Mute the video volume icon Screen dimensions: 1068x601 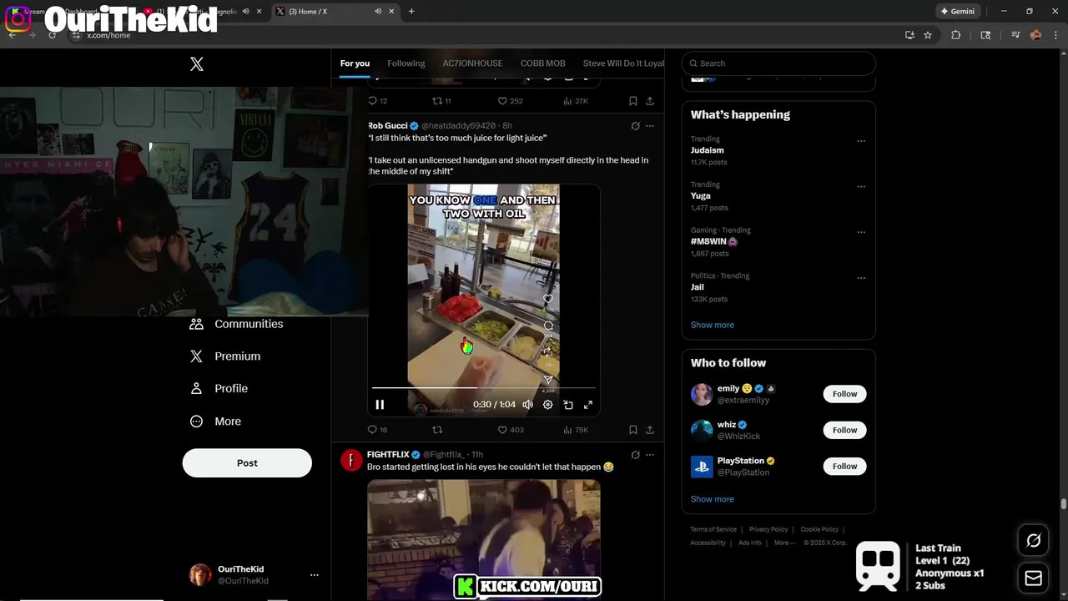(x=527, y=405)
